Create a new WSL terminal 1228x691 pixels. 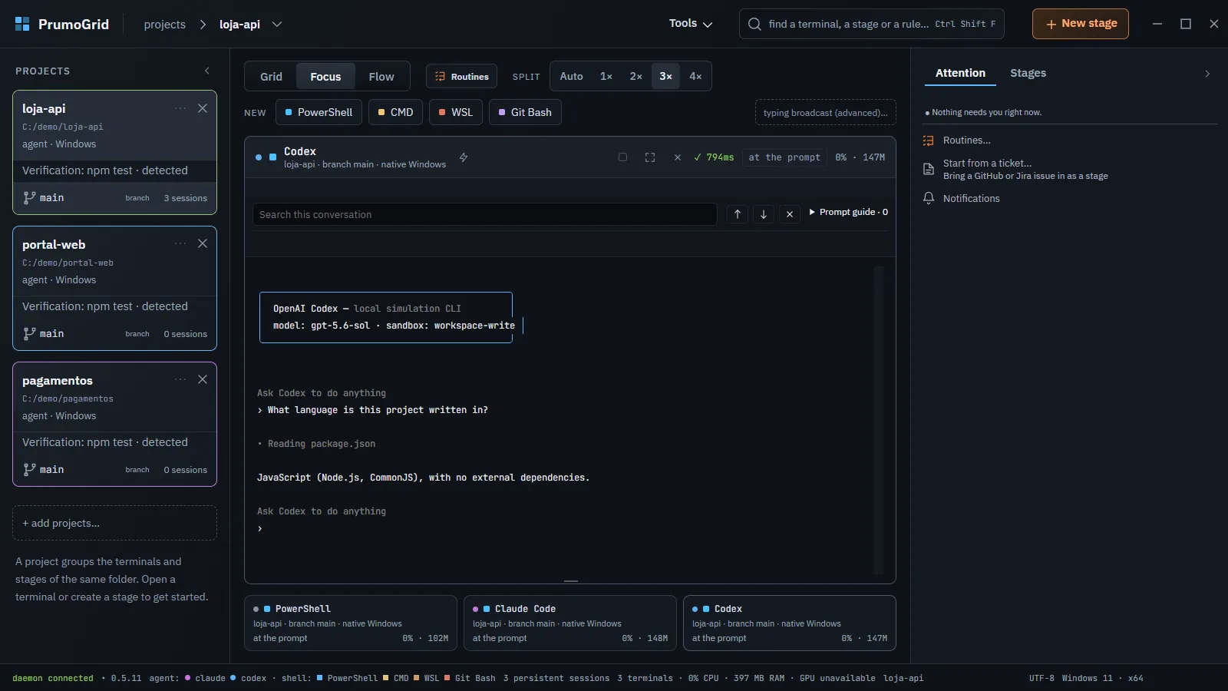click(456, 112)
